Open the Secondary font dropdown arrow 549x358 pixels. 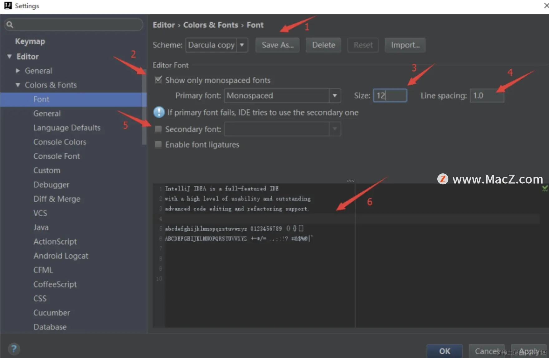335,129
